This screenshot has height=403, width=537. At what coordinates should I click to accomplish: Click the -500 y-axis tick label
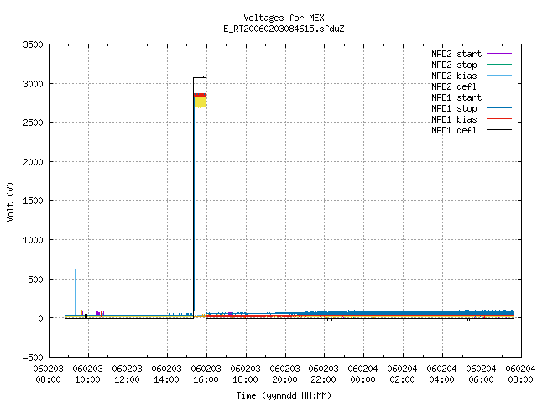[34, 358]
